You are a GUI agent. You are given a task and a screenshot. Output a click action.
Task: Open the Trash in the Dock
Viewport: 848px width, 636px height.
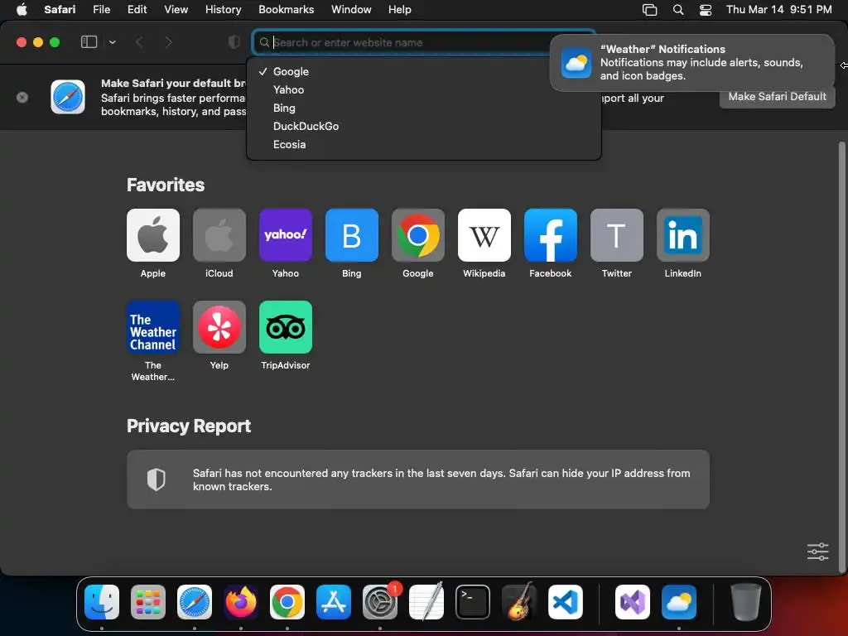click(x=746, y=602)
